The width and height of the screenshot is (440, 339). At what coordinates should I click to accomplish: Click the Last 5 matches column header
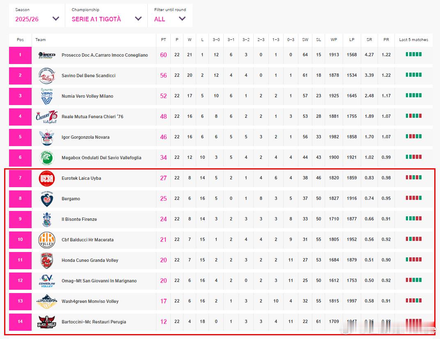coord(414,39)
